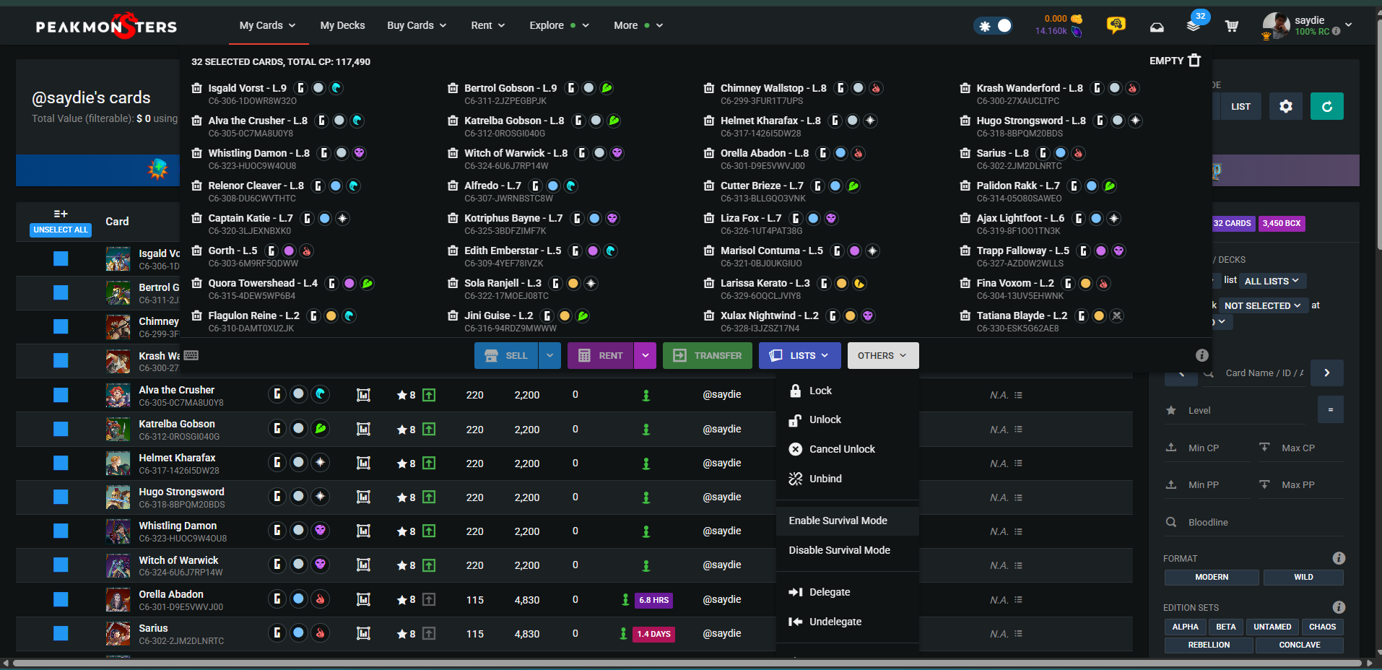Click the green refresh button
This screenshot has width=1382, height=670.
pos(1327,106)
